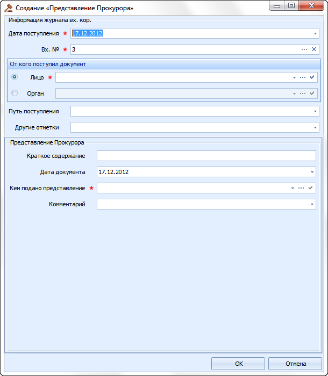Select the Орган radio button
328x376 pixels.
click(x=15, y=93)
